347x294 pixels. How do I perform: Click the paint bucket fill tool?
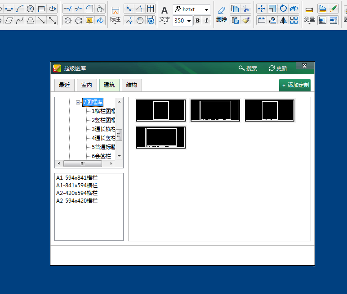[x=100, y=21]
